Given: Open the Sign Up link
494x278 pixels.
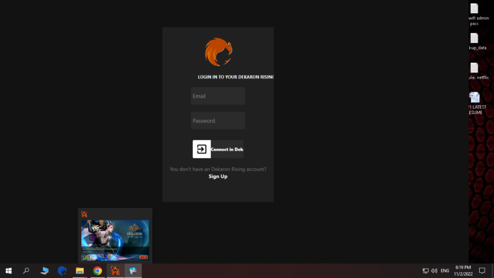Looking at the screenshot, I should pyautogui.click(x=218, y=176).
